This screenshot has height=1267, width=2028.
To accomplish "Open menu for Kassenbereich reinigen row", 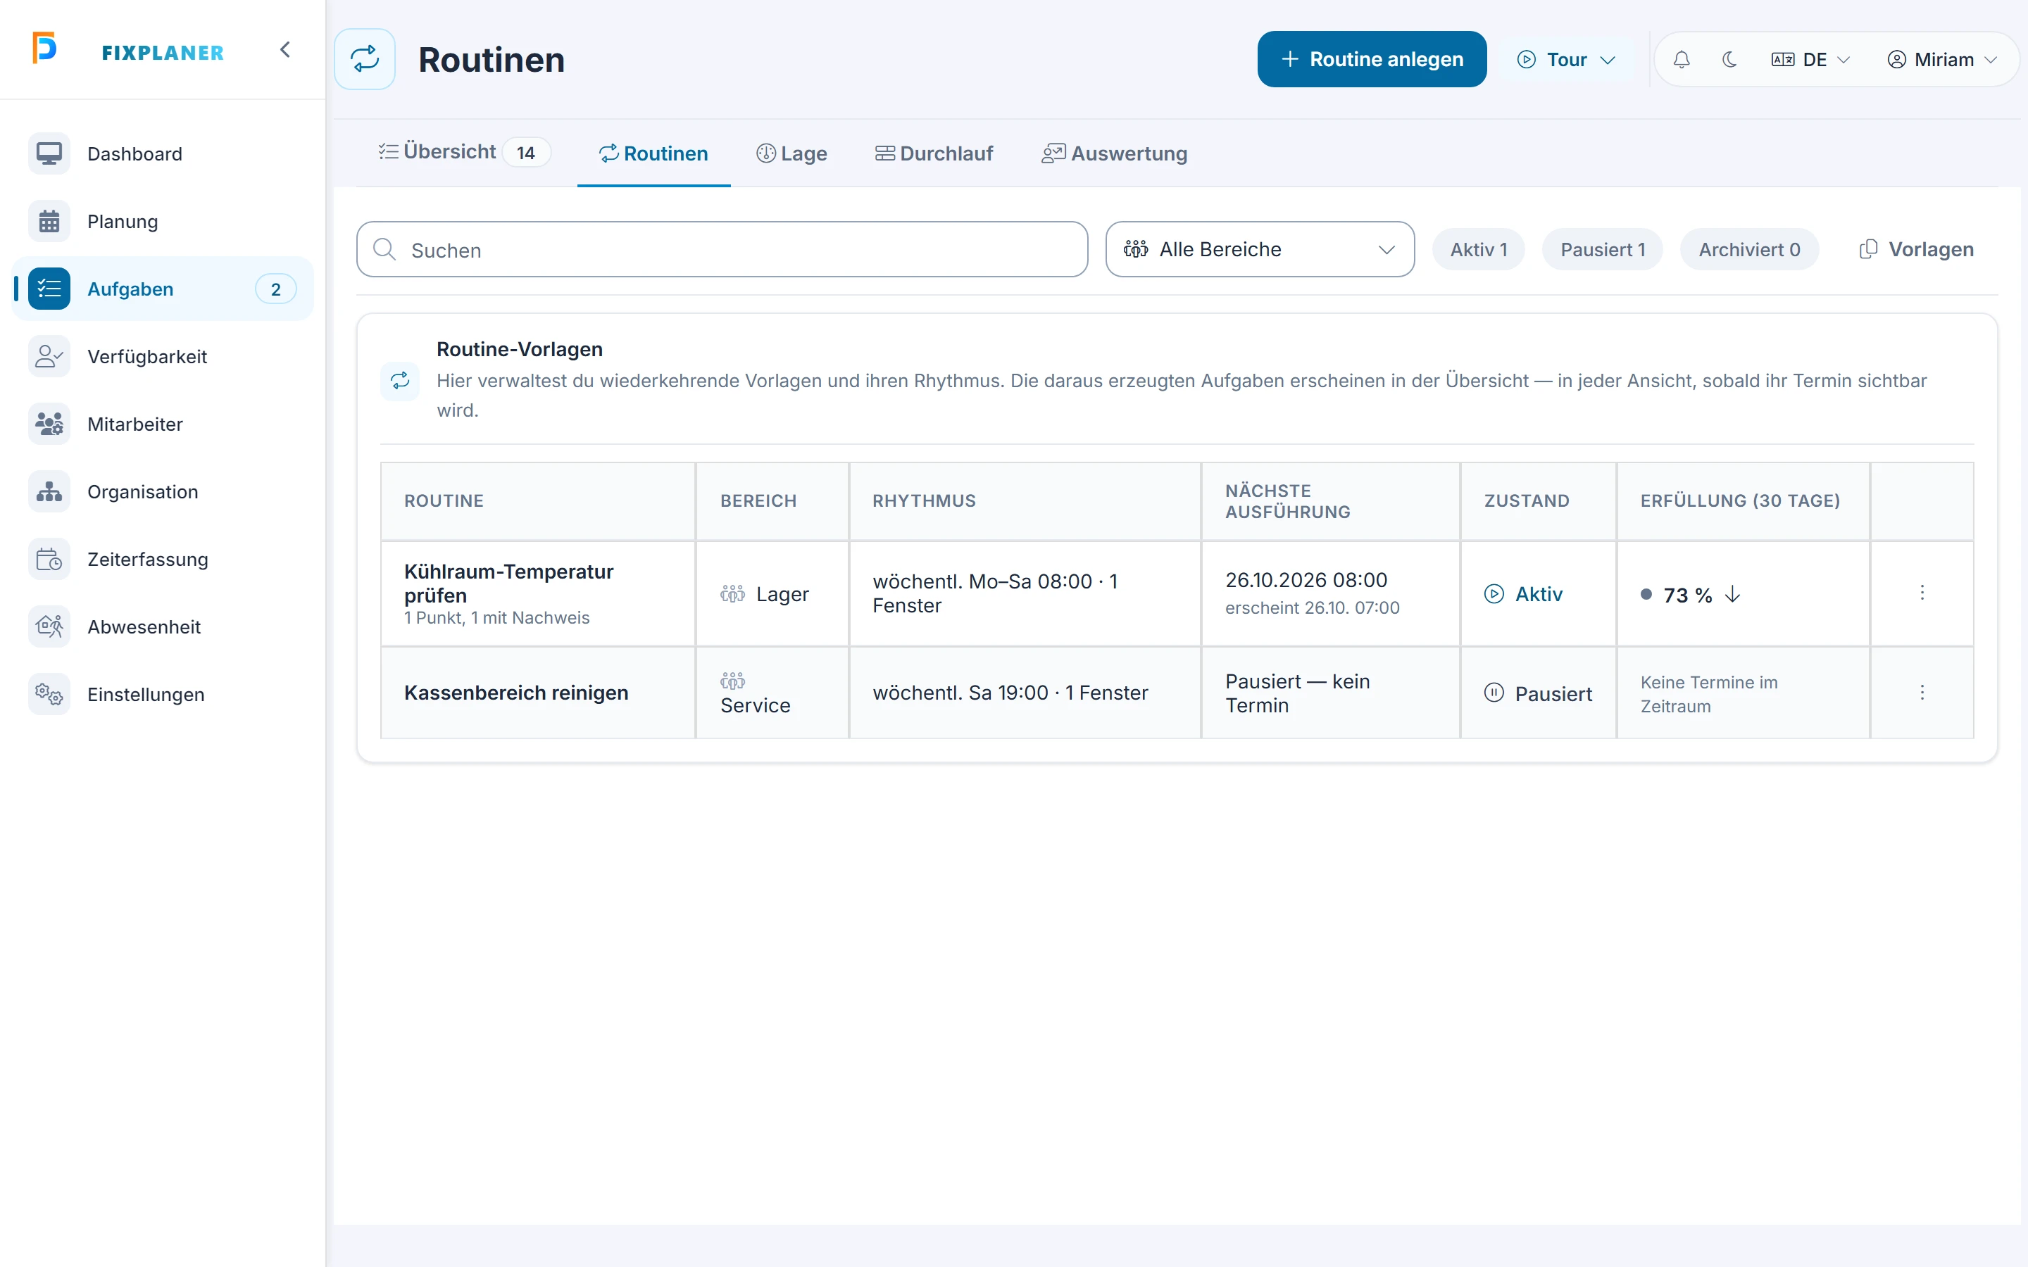I will tap(1922, 693).
